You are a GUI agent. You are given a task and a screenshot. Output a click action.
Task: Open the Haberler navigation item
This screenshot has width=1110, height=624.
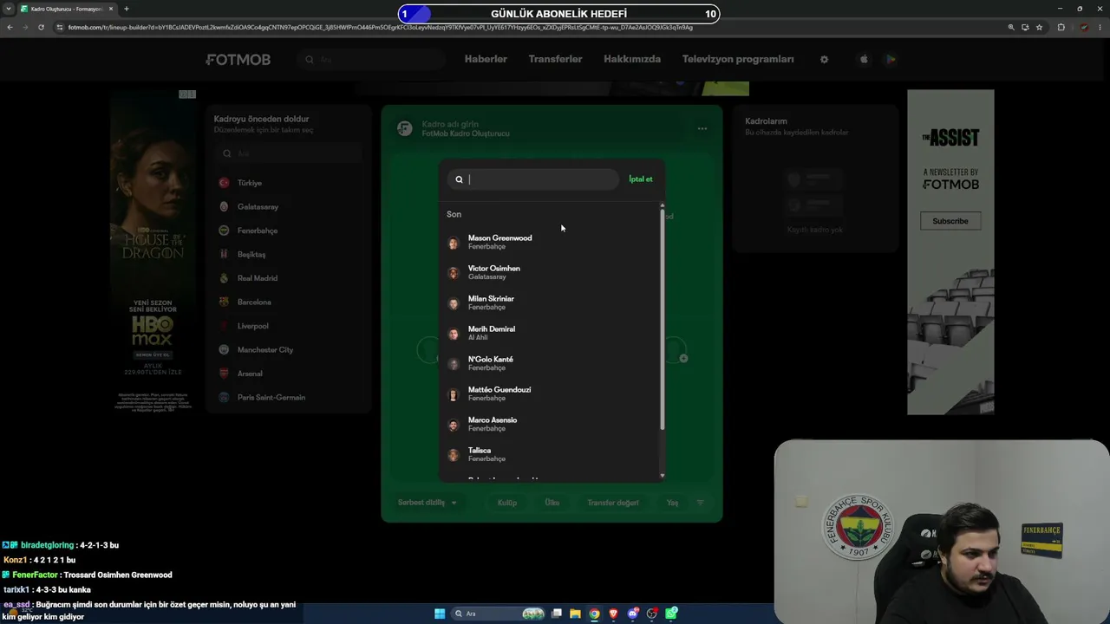(x=486, y=59)
